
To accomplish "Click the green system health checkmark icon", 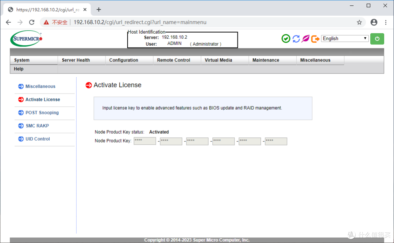I will pyautogui.click(x=286, y=38).
